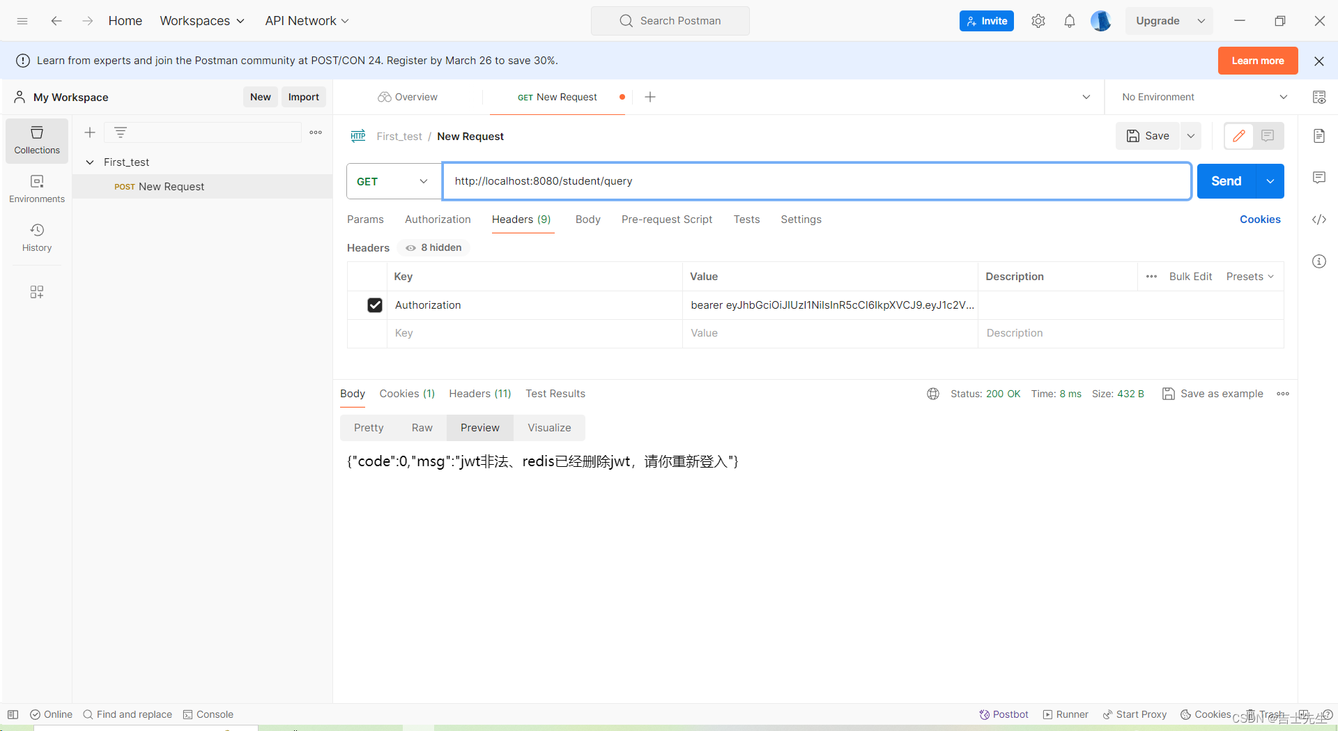Screen dimensions: 1338x731
Task: Toggle the 8 hidden headers visibility
Action: click(x=433, y=247)
